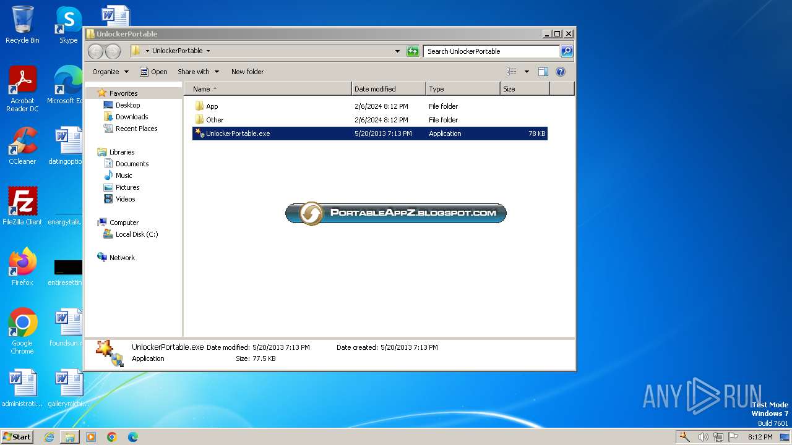
Task: Click the Explorer Back navigation button
Action: pos(95,51)
